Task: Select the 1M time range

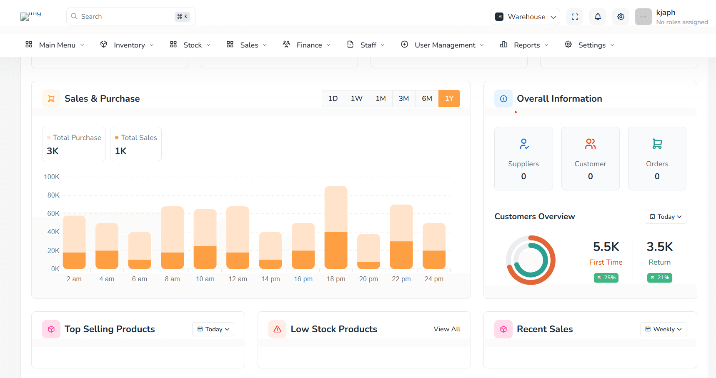Action: click(381, 99)
